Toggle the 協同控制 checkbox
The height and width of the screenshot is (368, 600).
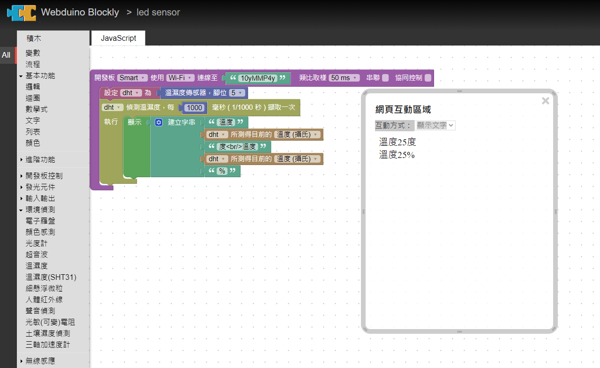pyautogui.click(x=428, y=78)
